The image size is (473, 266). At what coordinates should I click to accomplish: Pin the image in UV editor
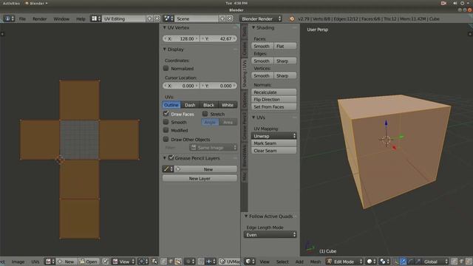pos(105,262)
